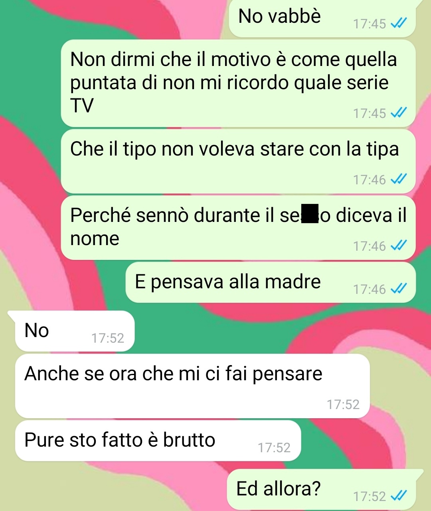Screen dimensions: 431x511
Task: Select the 'Ed allora?' sent message
Action: click(x=321, y=489)
